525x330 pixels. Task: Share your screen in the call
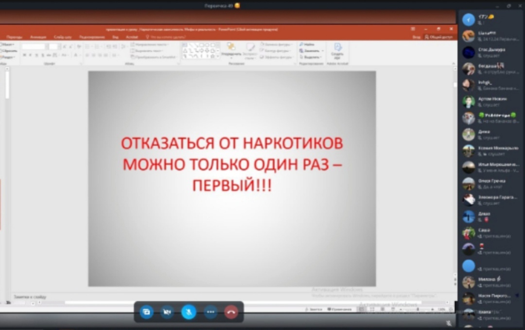pos(146,312)
